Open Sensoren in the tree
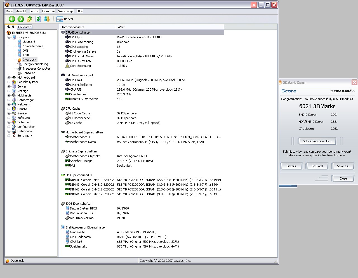358x278 pixels. [x=29, y=73]
